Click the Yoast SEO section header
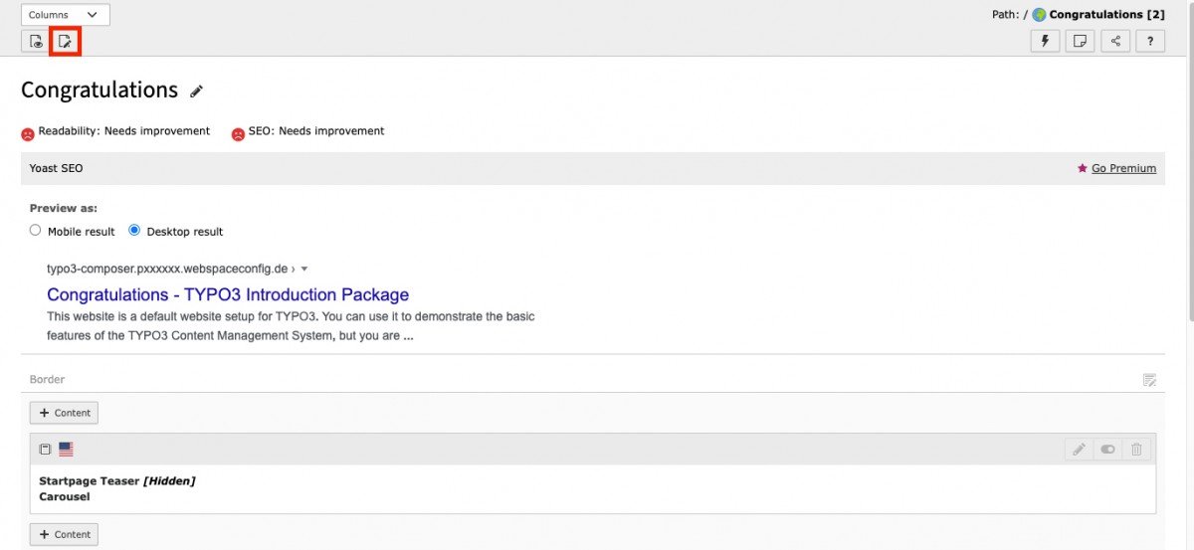Image resolution: width=1194 pixels, height=550 pixels. (x=593, y=169)
